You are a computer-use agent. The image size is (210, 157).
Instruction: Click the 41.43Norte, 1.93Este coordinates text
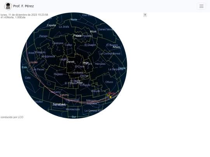pyautogui.click(x=13, y=17)
